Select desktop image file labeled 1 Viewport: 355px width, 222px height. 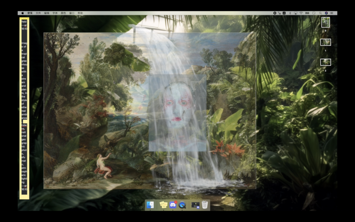(x=325, y=42)
